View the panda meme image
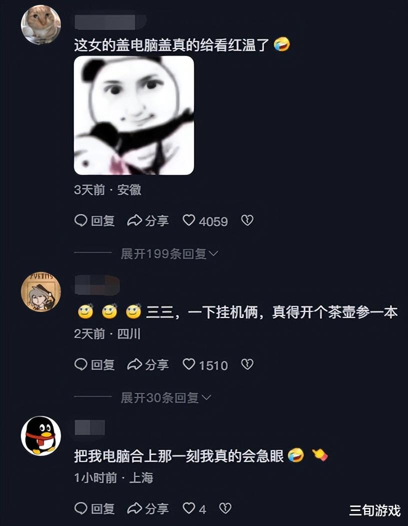 pos(134,115)
